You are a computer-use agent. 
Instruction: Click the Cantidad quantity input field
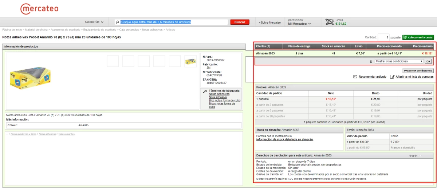point(383,37)
